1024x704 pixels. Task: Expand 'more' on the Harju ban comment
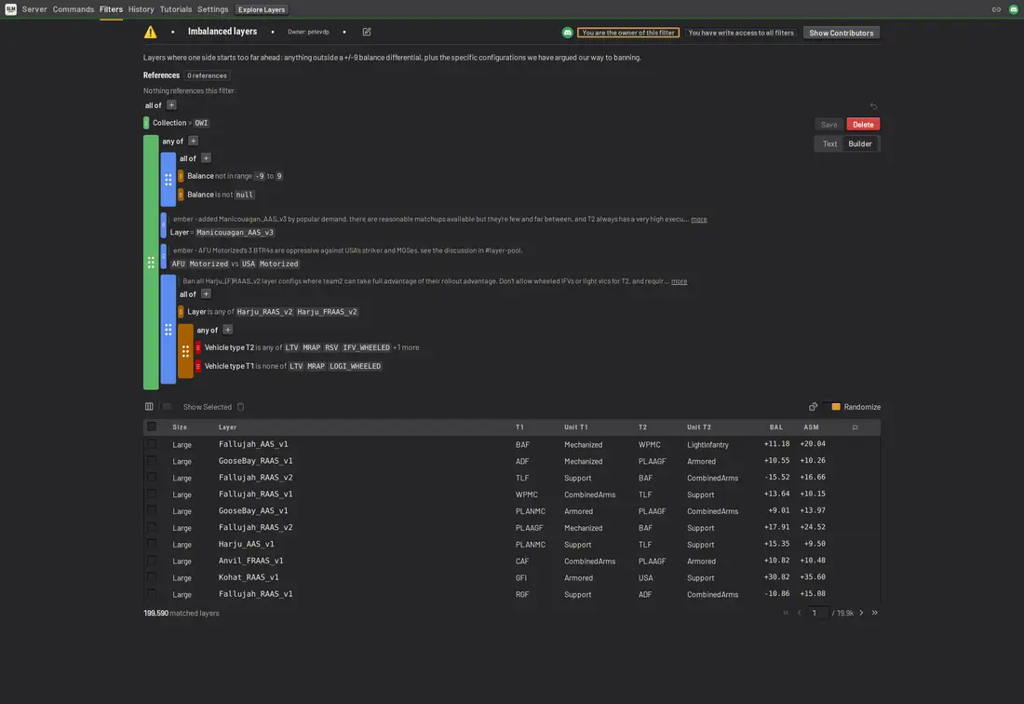680,281
